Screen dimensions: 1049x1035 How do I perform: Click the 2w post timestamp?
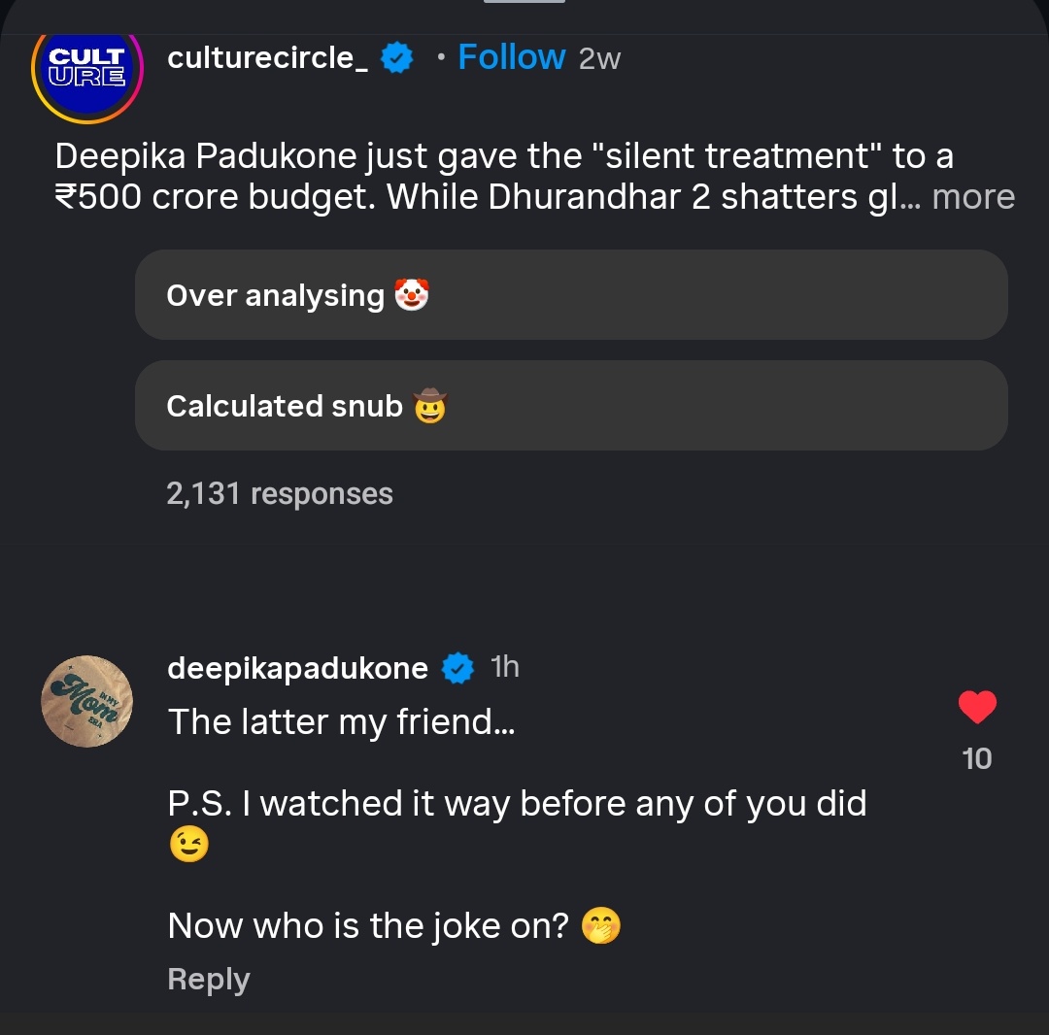pyautogui.click(x=599, y=59)
